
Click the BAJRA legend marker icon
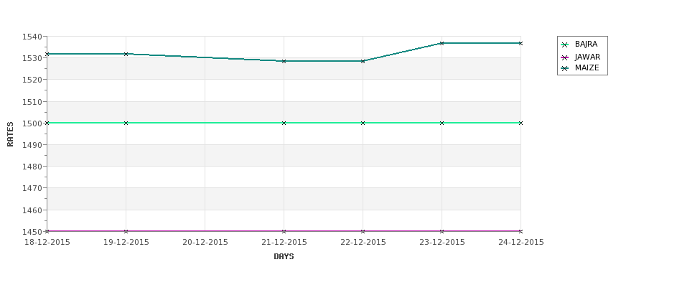[565, 45]
